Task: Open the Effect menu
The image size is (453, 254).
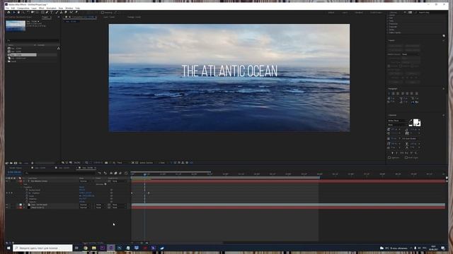Action: point(41,8)
